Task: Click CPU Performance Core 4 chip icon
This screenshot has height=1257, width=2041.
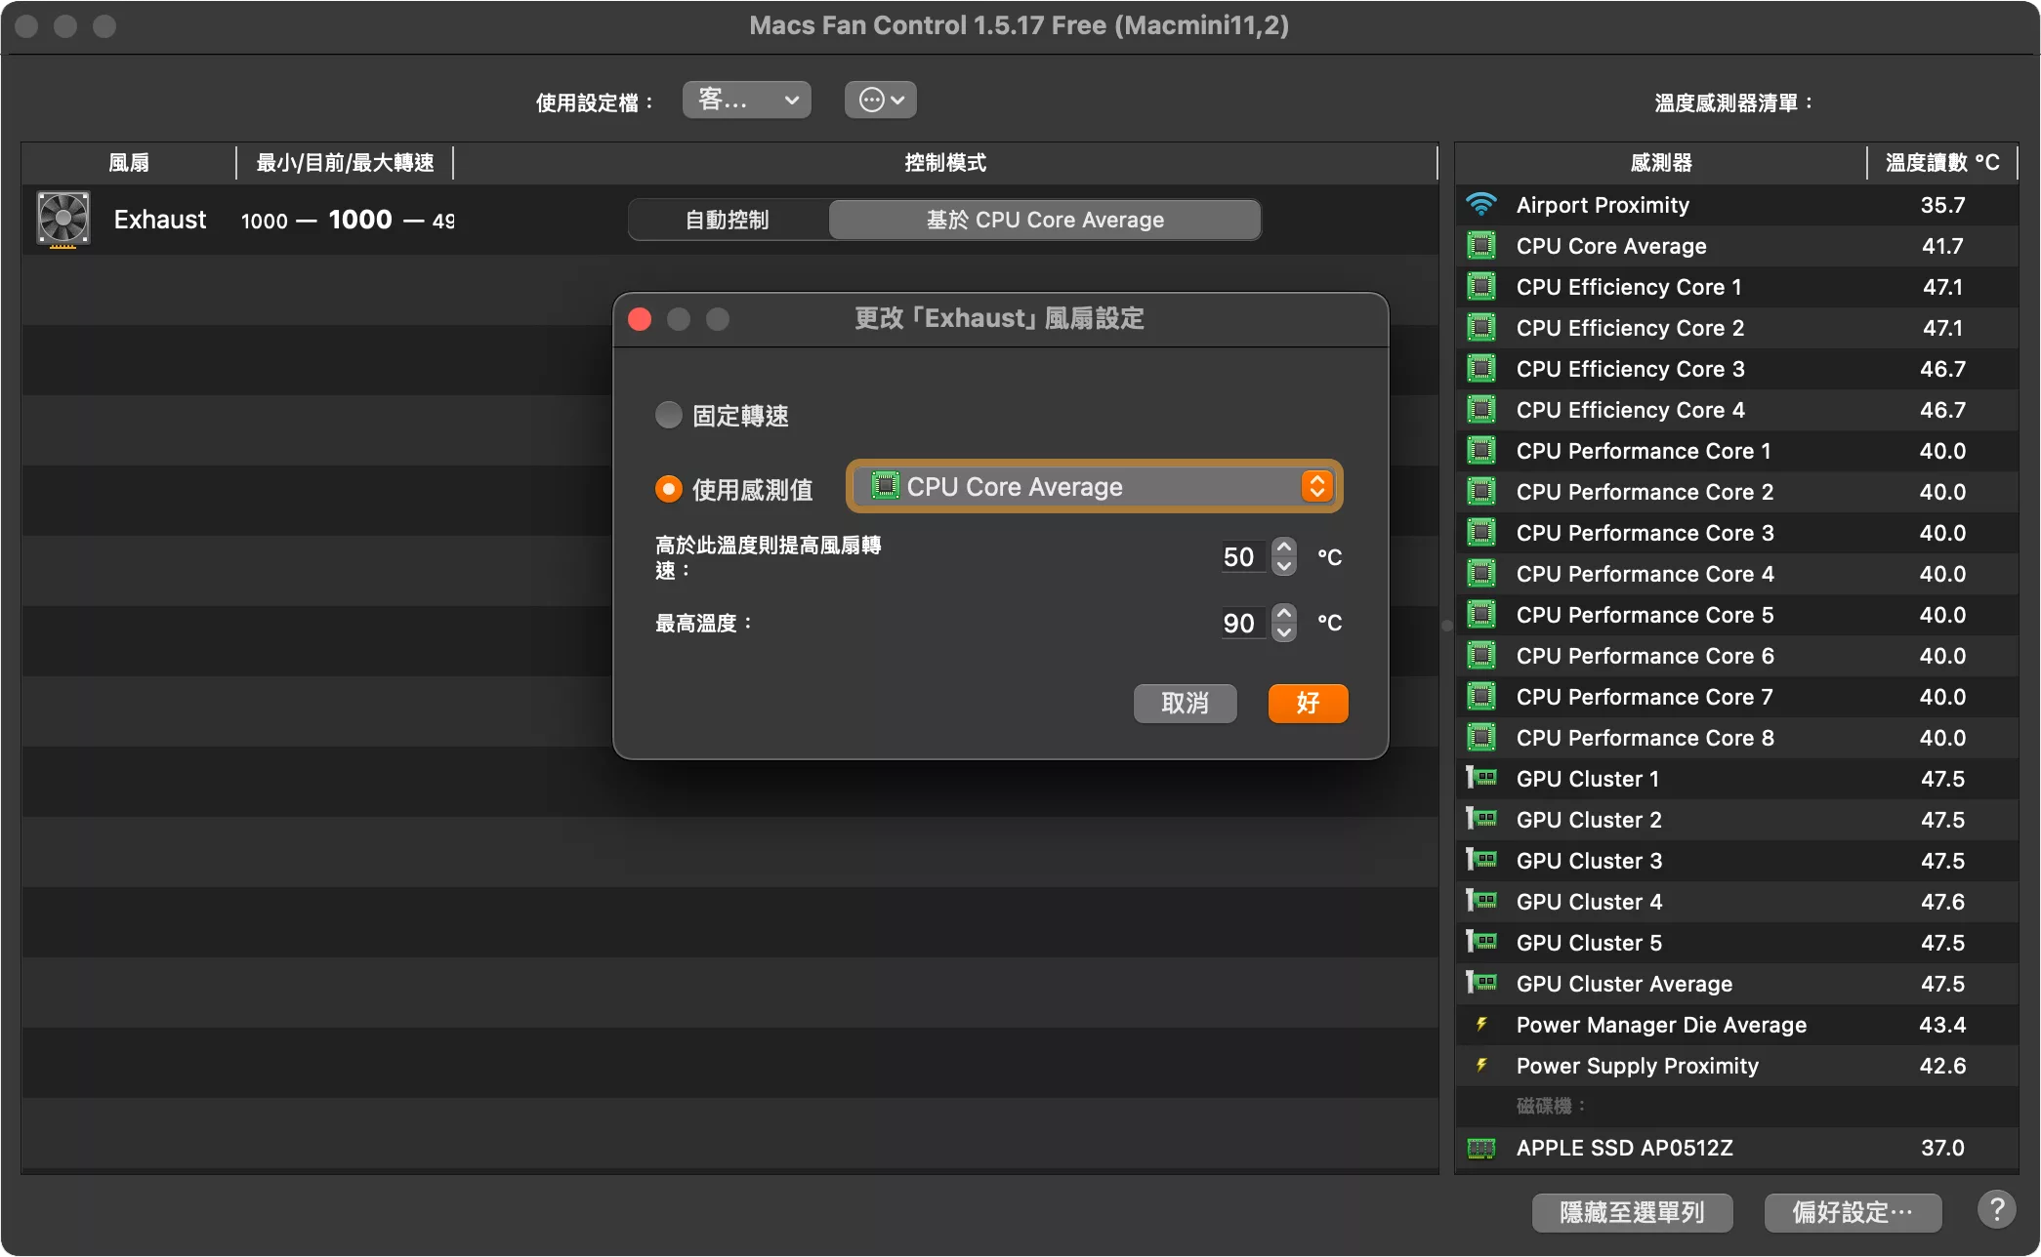Action: [x=1481, y=574]
